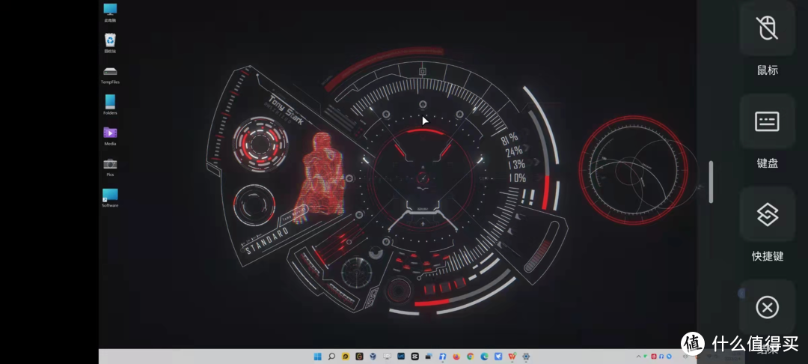
Task: Select the Folders desktop icon
Action: click(110, 105)
